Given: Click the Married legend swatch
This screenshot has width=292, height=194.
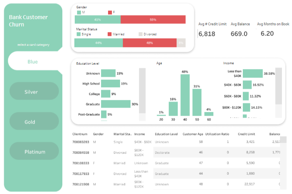Looking at the screenshot, I should pos(110,34).
